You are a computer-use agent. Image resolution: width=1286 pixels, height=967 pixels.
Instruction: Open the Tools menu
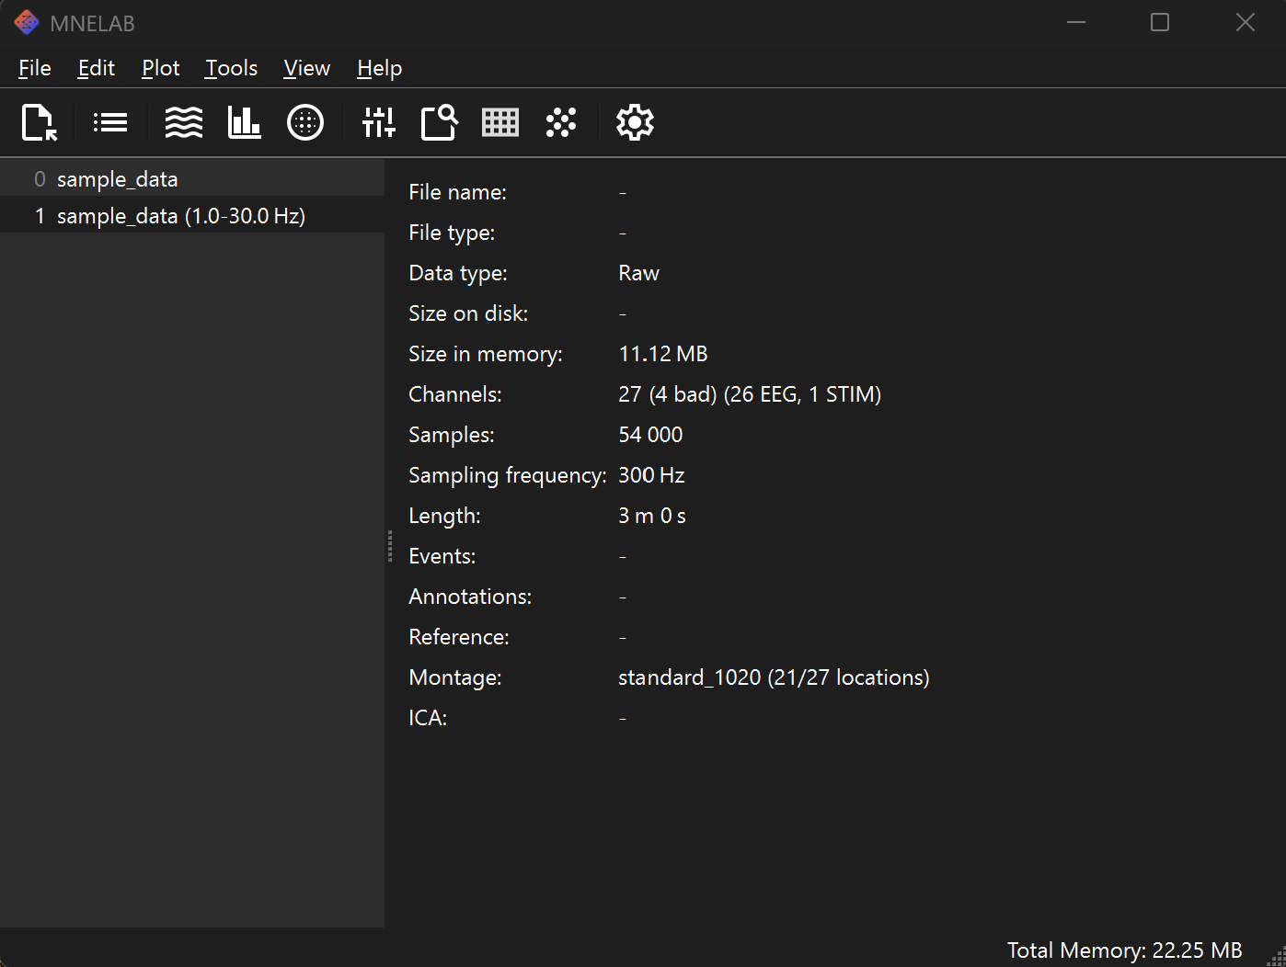231,68
